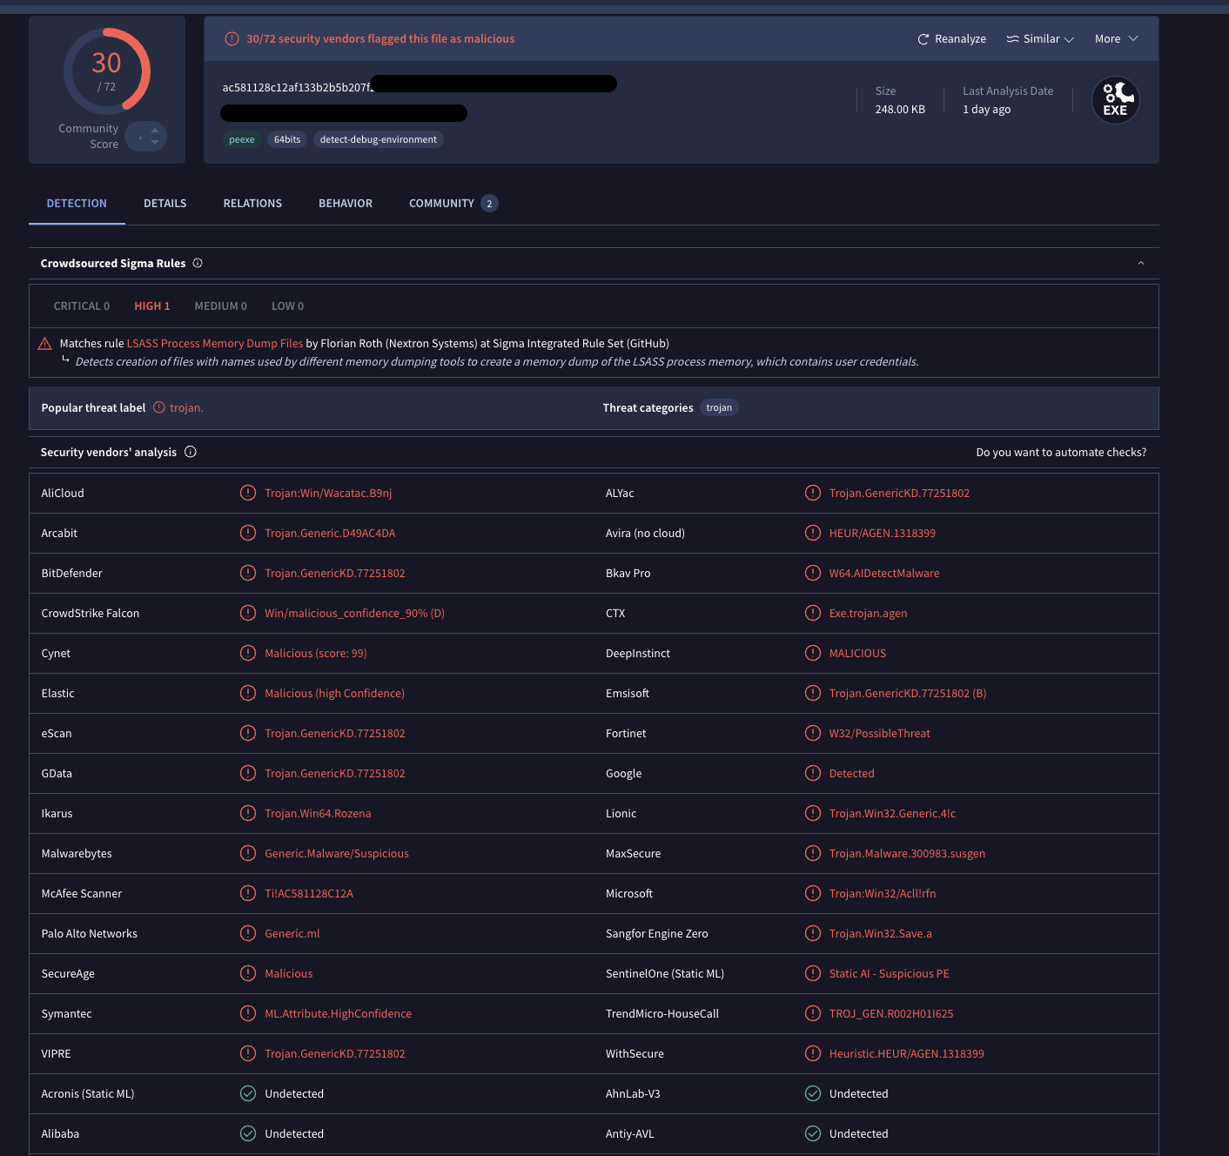Click the alert icon in the AliCloud row
This screenshot has width=1229, height=1156.
248,493
